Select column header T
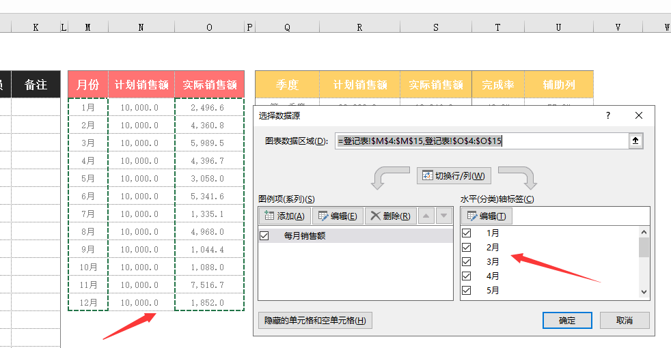Viewport: 671px width, 348px height. [497, 27]
